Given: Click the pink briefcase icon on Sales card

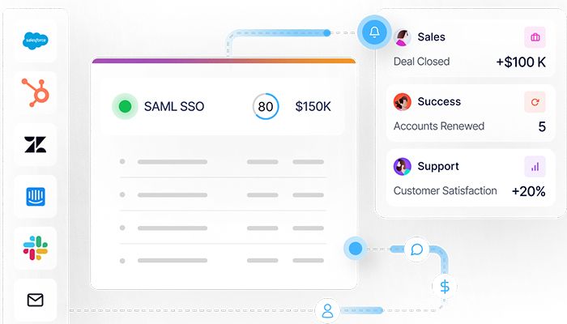Looking at the screenshot, I should coord(535,37).
